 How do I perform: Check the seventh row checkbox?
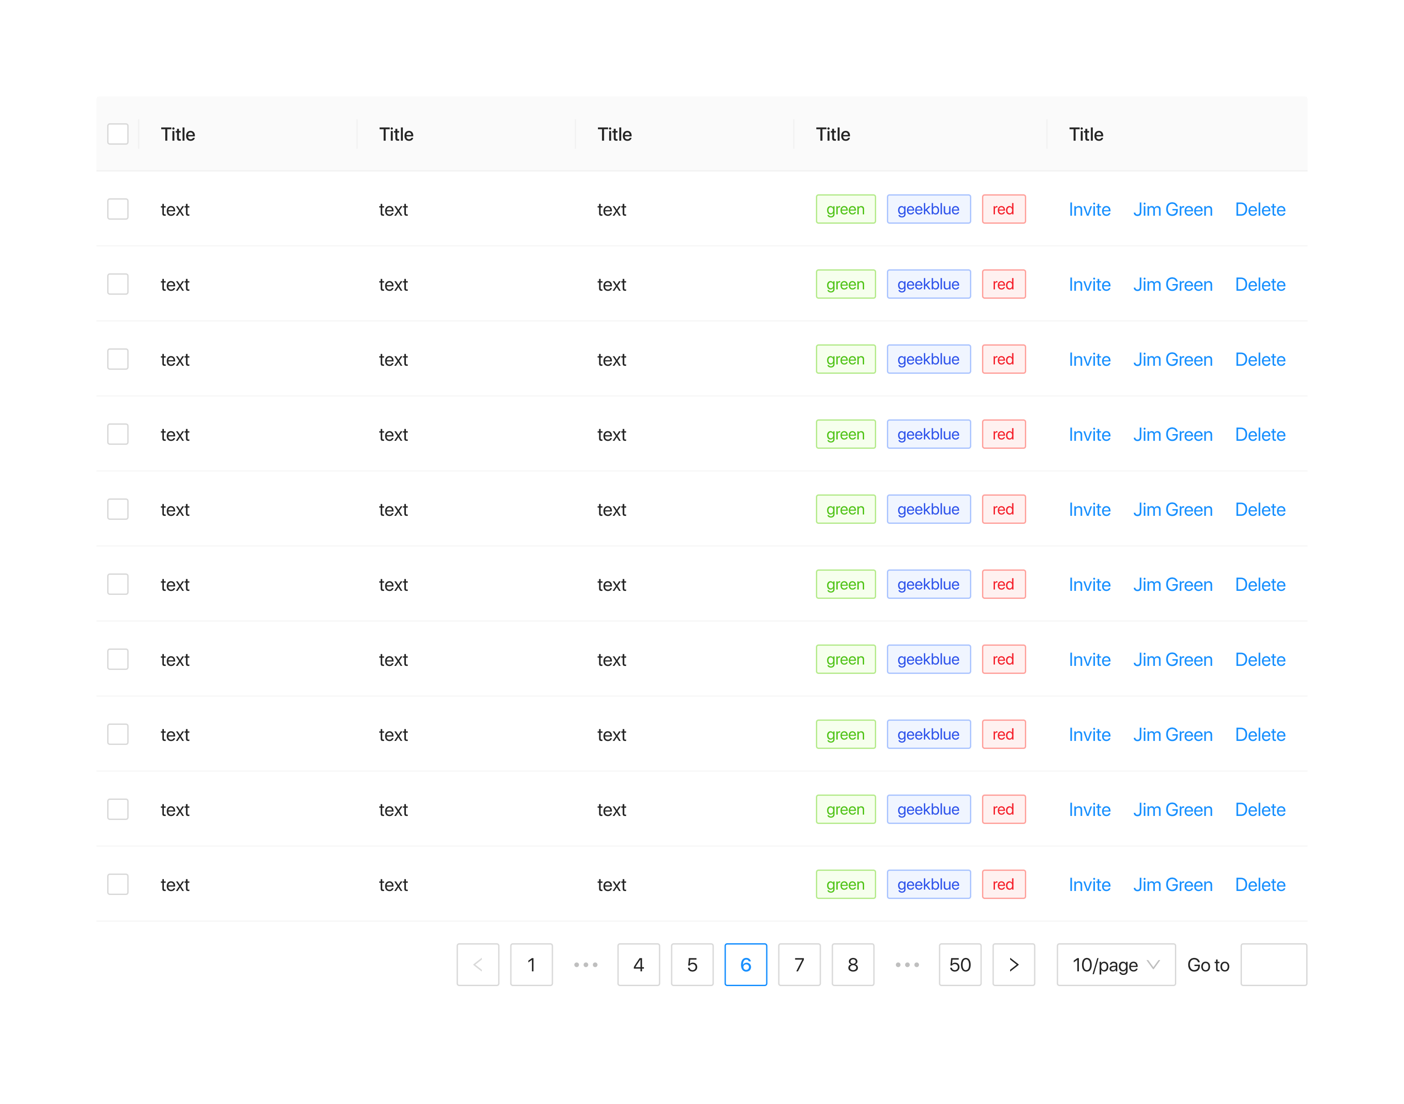pyautogui.click(x=117, y=659)
